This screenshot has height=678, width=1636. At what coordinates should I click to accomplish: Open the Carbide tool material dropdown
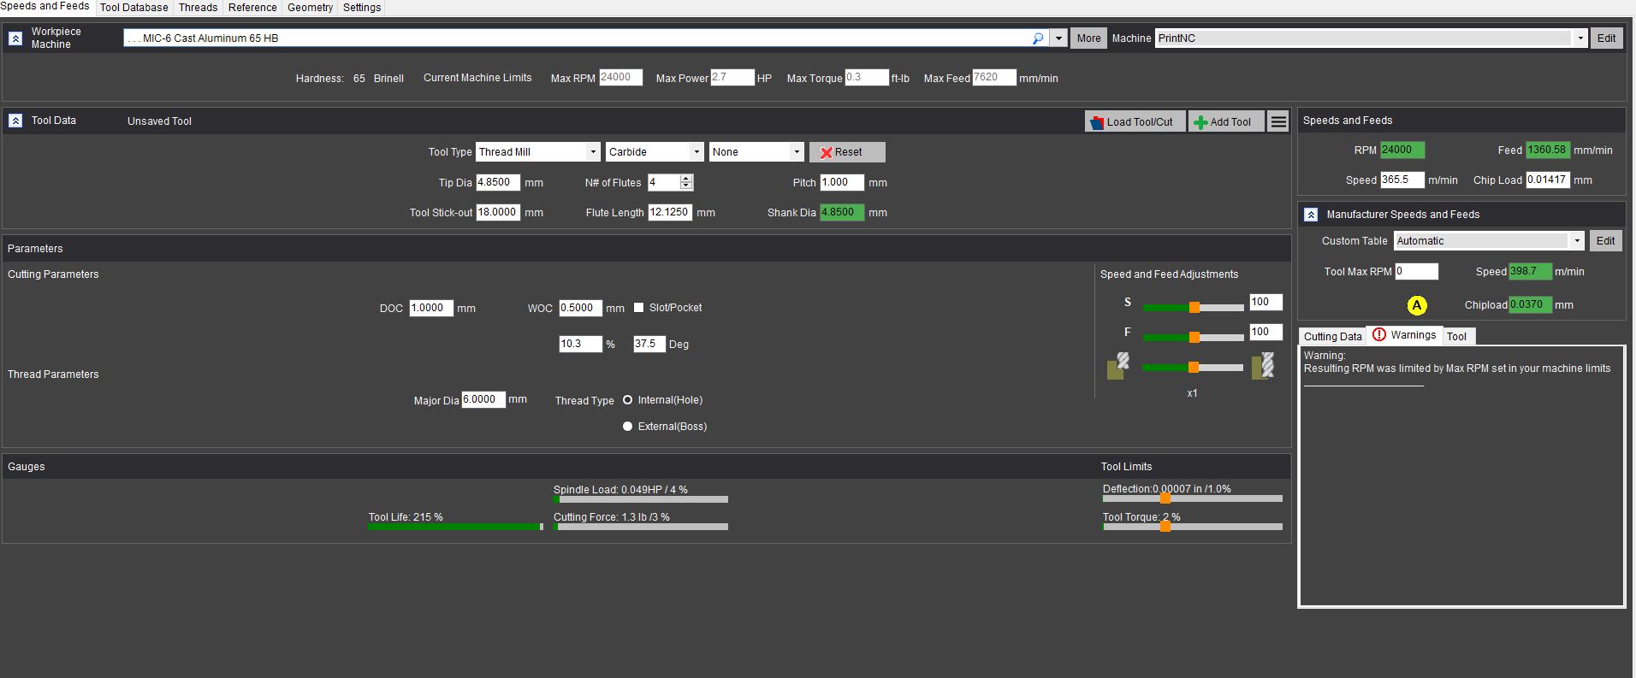697,152
